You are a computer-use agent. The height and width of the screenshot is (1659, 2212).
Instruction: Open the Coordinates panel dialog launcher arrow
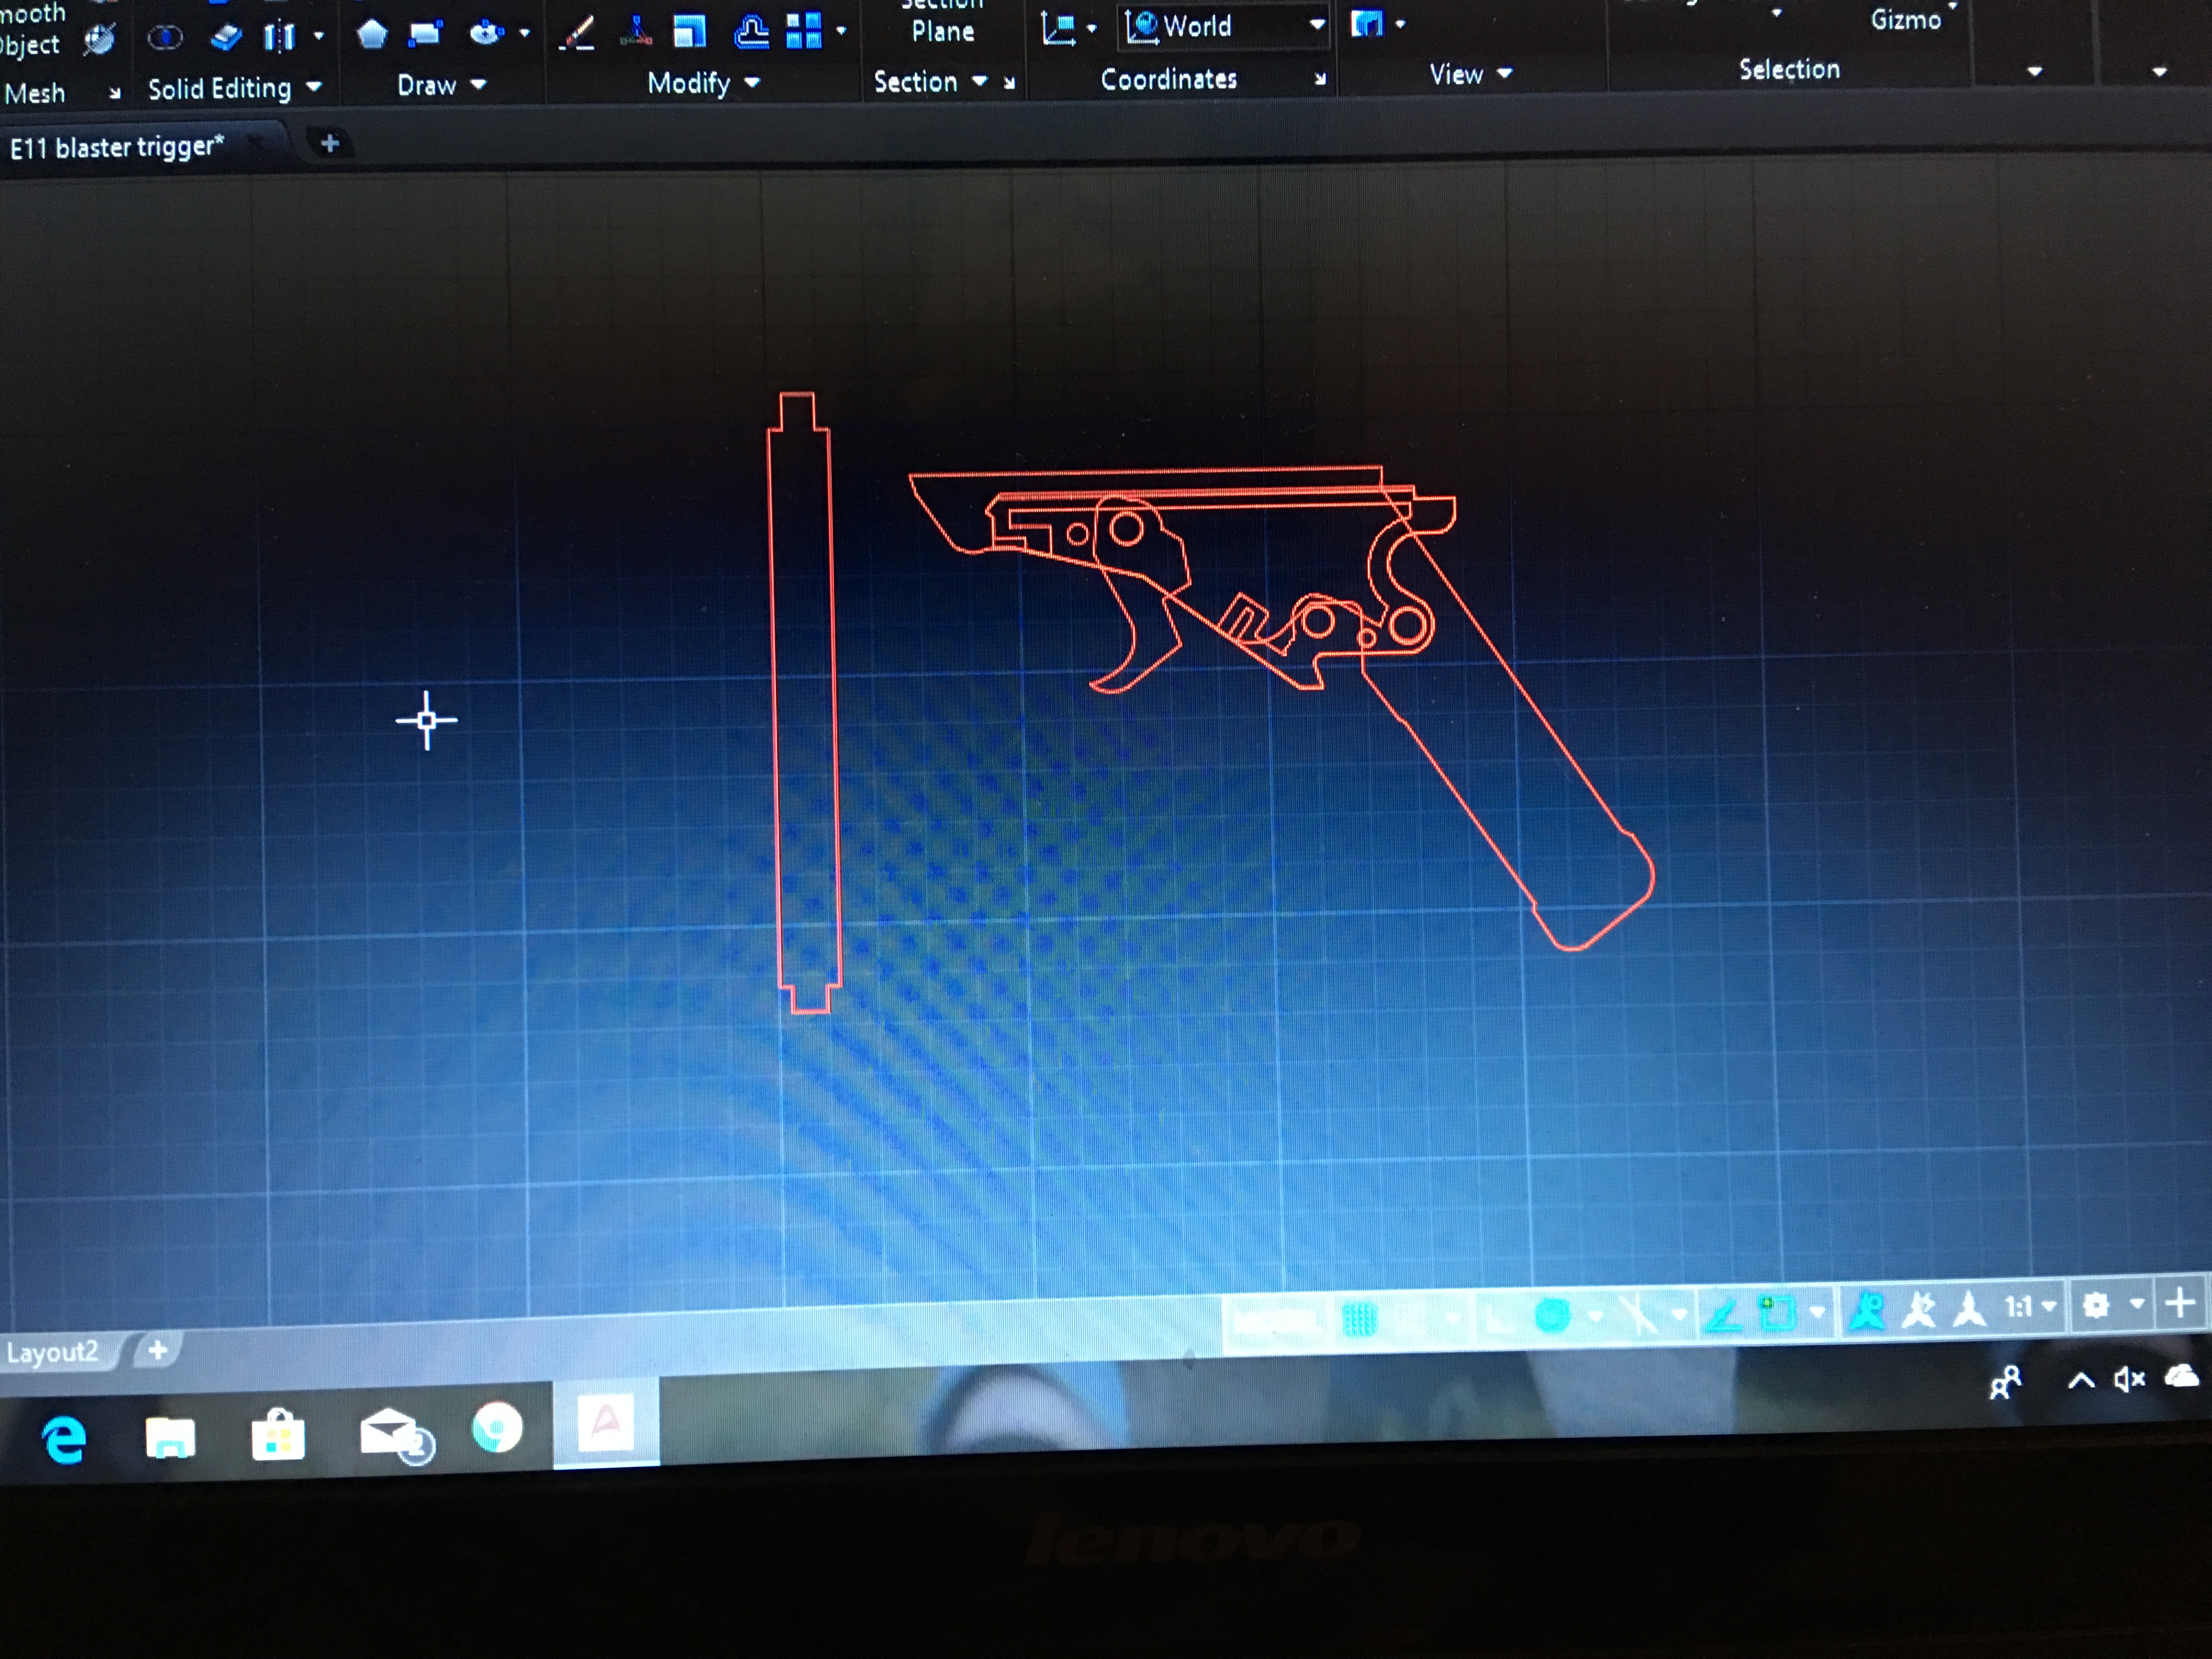click(x=1320, y=79)
